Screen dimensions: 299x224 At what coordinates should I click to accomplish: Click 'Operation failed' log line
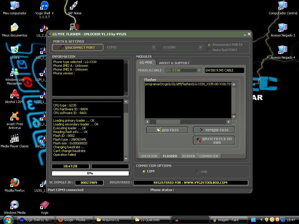click(x=65, y=155)
